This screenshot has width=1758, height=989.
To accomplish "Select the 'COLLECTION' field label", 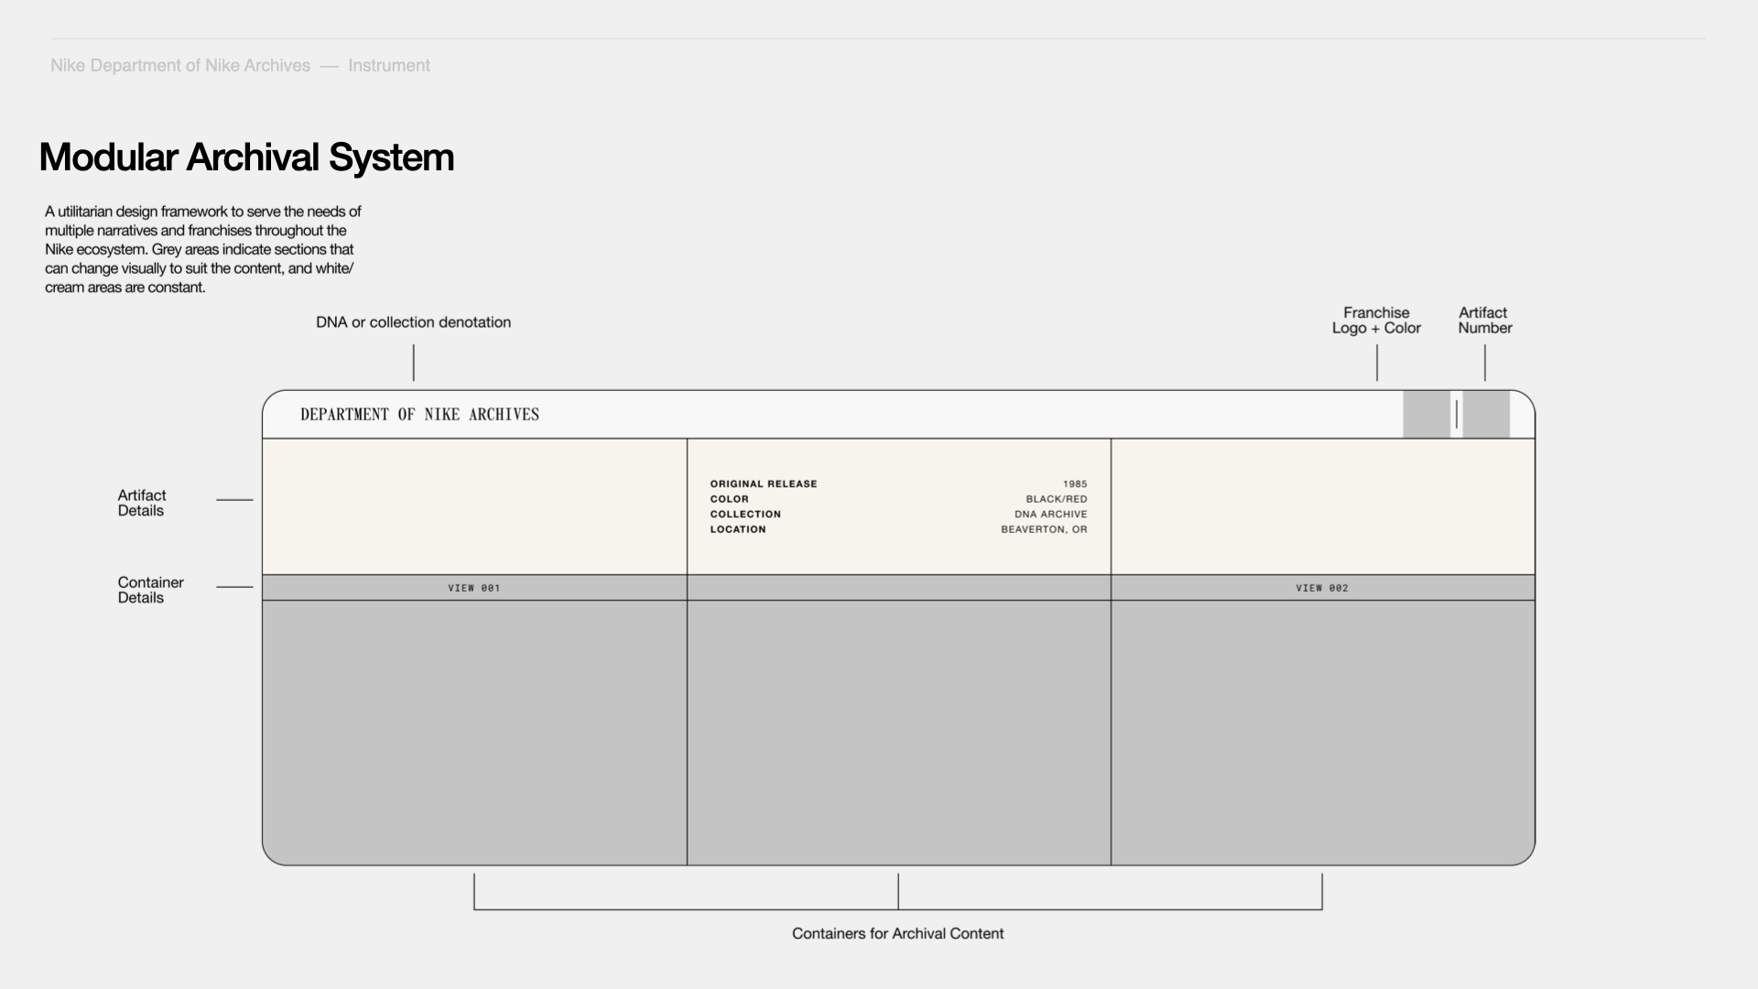I will click(x=745, y=515).
